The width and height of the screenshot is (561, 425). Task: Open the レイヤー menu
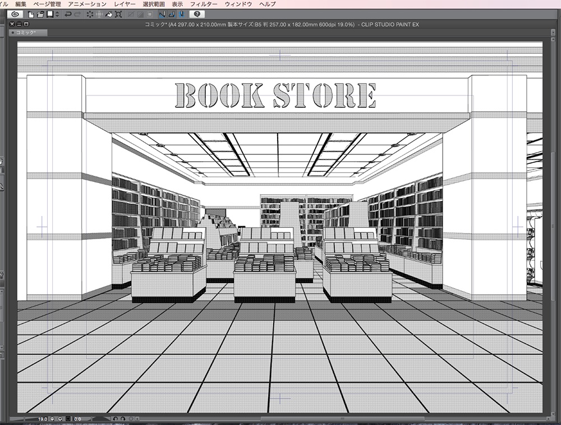[x=125, y=4]
